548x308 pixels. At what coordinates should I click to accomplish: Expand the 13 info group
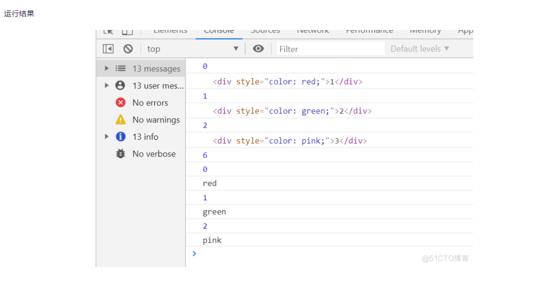point(107,137)
